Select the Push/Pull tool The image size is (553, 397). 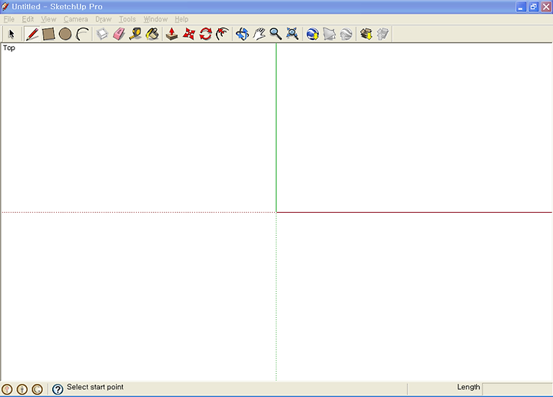(172, 35)
